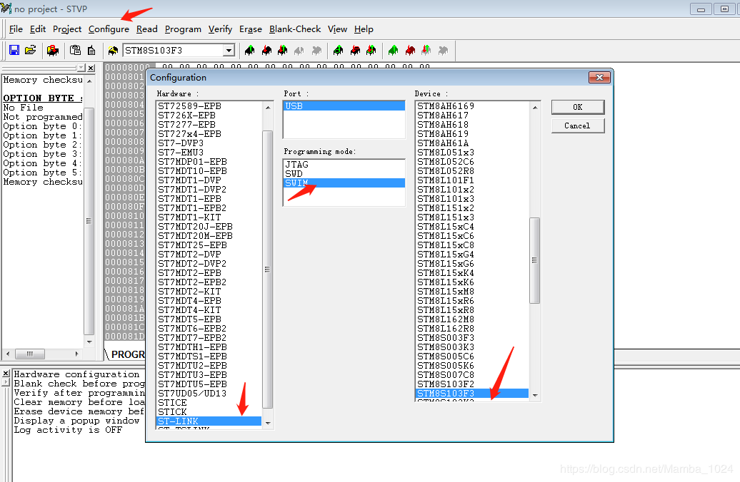The width and height of the screenshot is (740, 482).
Task: Click Verify current tab icon, first chip group
Action: (x=283, y=51)
